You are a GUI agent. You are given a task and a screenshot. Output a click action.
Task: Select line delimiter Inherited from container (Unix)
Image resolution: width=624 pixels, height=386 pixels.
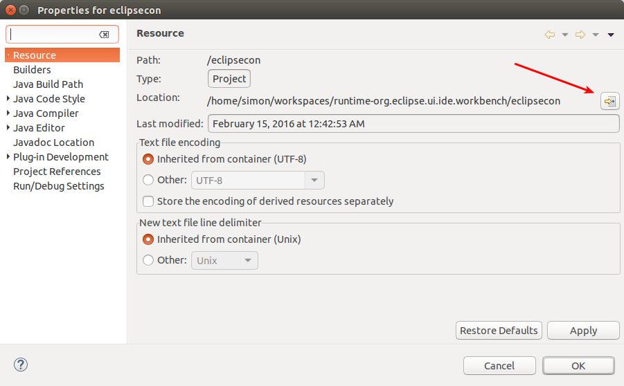[x=148, y=239]
